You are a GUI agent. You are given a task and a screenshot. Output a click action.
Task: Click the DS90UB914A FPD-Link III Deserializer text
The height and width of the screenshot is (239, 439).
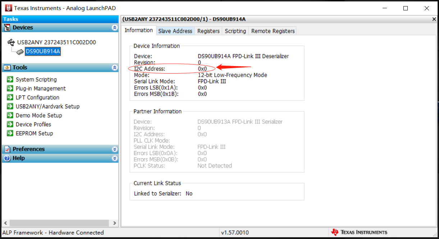click(x=243, y=56)
